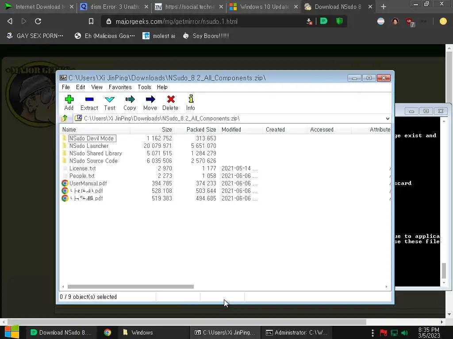453x339 pixels.
Task: Click the right scroll arrow in file list
Action: click(386, 286)
